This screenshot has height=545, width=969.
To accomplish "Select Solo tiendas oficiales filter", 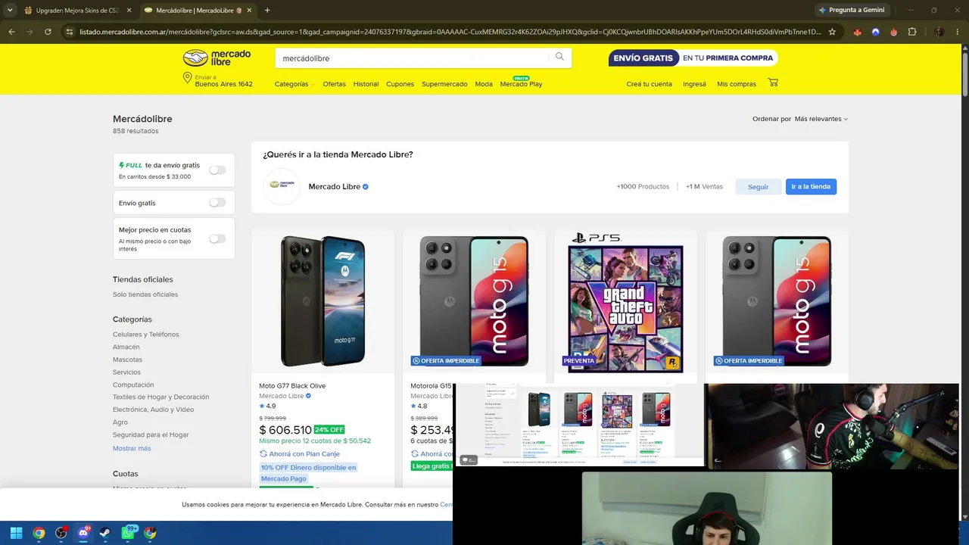I will click(145, 294).
